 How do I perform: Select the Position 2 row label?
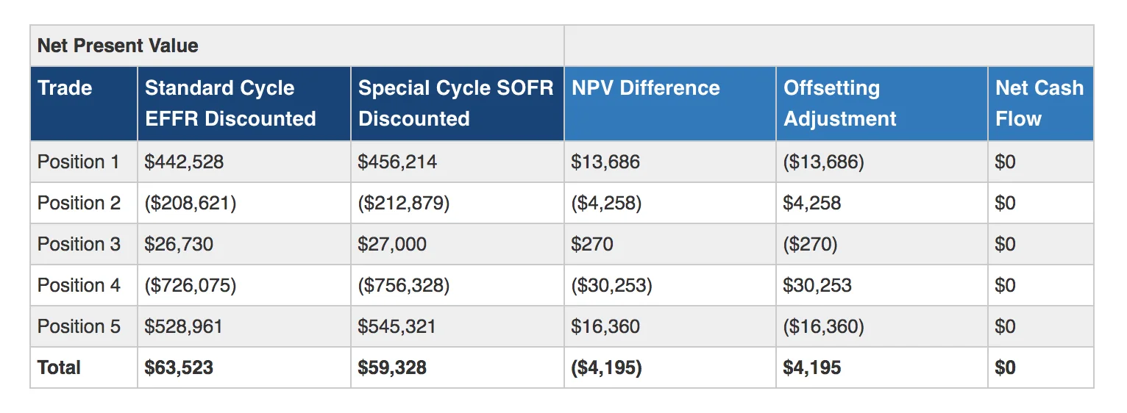(79, 203)
